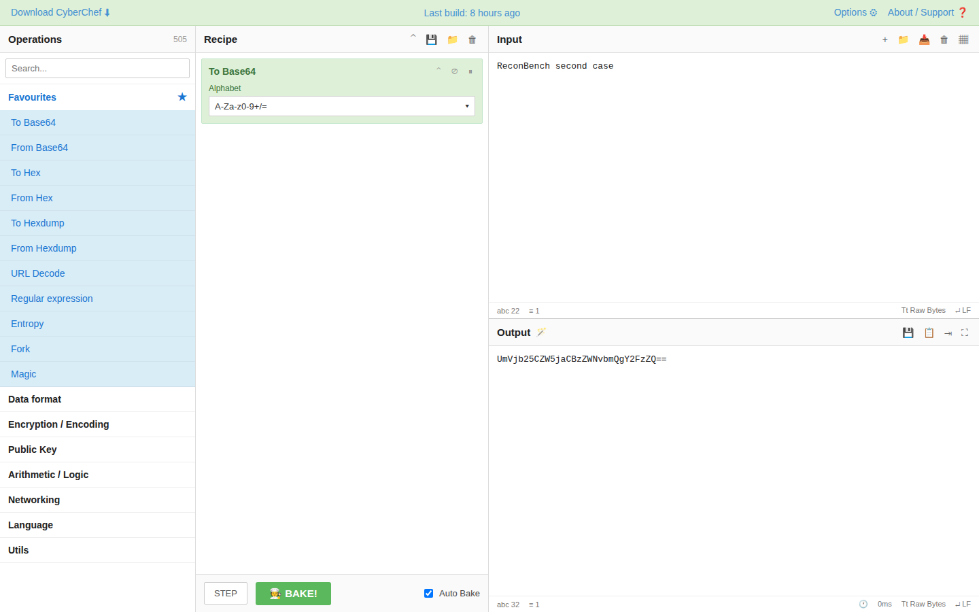Image resolution: width=979 pixels, height=612 pixels.
Task: Focus the operations Search field
Action: 97,68
